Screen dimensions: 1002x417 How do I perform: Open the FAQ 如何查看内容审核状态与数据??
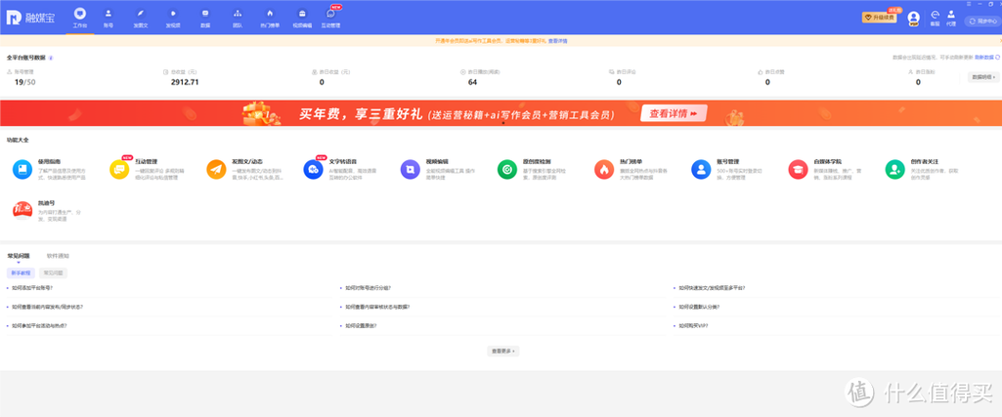point(377,307)
